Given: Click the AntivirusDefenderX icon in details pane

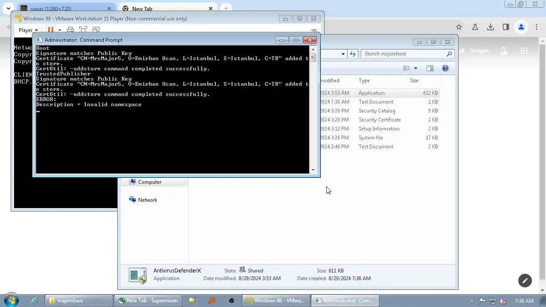Looking at the screenshot, I should click(138, 275).
